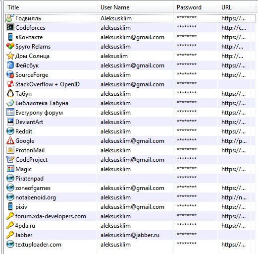This screenshot has width=258, height=254.
Task: Click the Password column header
Action: [196, 7]
